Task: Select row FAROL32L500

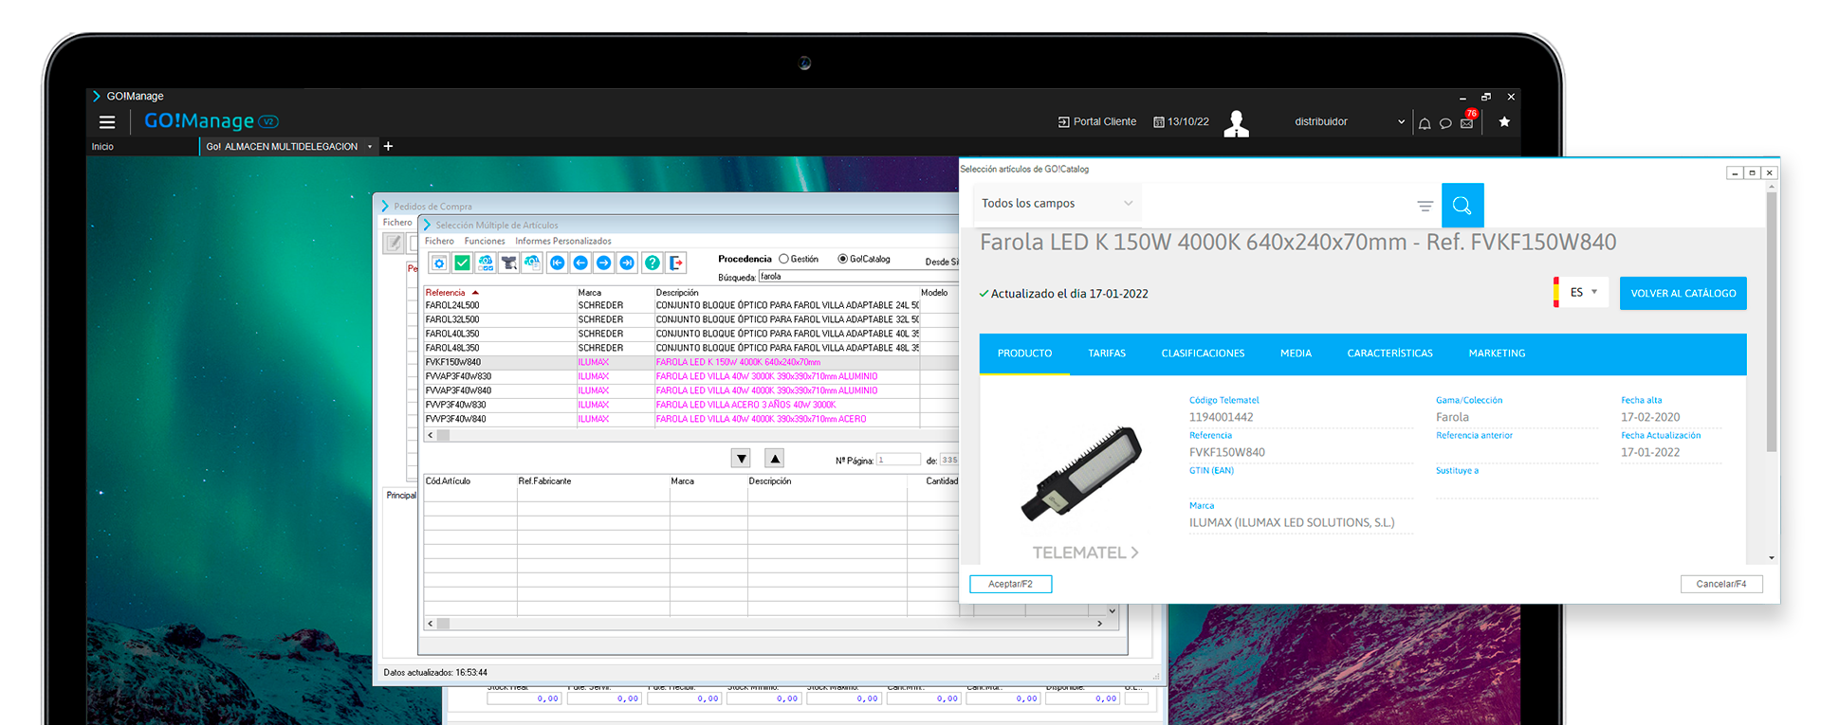Action: tap(690, 319)
